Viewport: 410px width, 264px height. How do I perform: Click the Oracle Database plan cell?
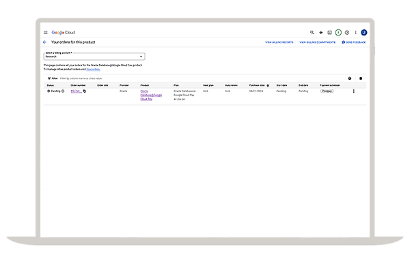(x=184, y=95)
